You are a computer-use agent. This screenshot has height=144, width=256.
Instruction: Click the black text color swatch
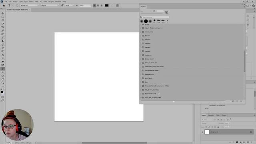[x=107, y=6]
